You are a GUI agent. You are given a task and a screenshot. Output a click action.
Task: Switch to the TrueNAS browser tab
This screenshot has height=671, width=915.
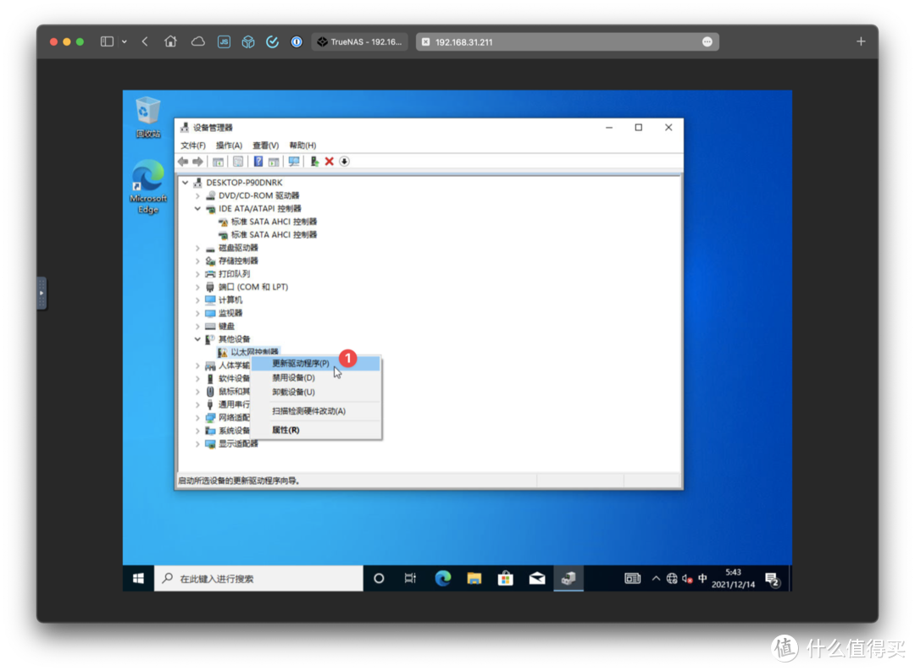point(360,41)
